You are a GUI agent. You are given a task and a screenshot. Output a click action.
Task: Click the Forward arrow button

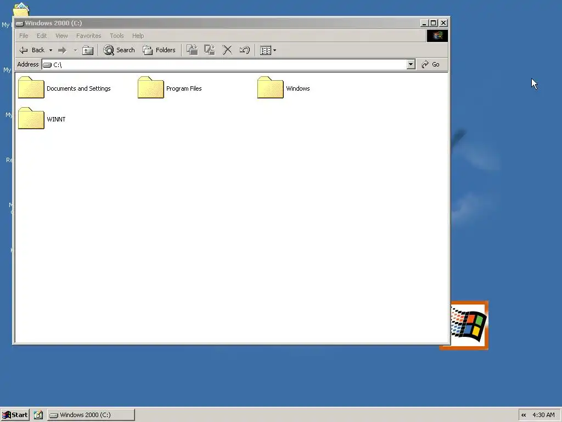click(x=63, y=50)
